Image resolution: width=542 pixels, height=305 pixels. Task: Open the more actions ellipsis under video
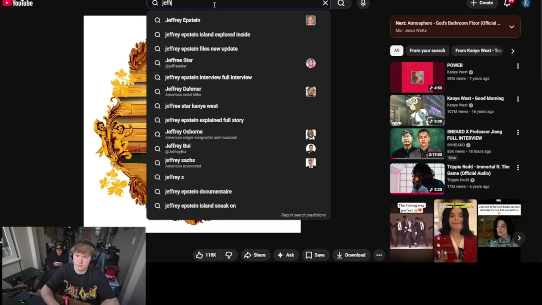tap(379, 255)
